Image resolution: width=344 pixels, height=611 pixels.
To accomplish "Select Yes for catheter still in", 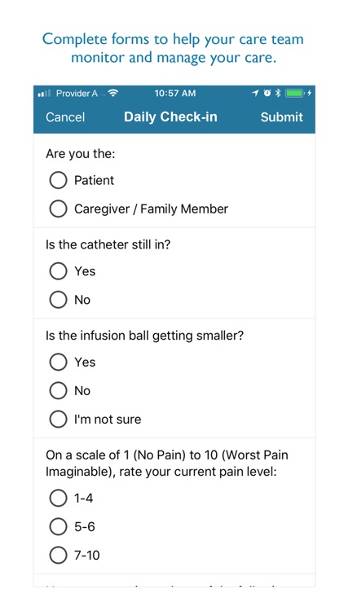I will [58, 271].
